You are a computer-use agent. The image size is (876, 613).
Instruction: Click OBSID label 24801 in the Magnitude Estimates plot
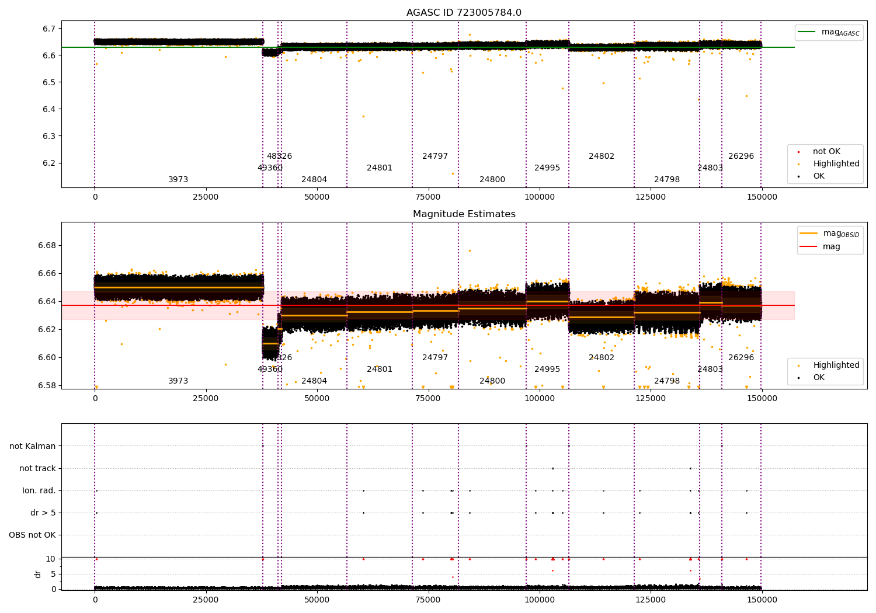[x=380, y=370]
